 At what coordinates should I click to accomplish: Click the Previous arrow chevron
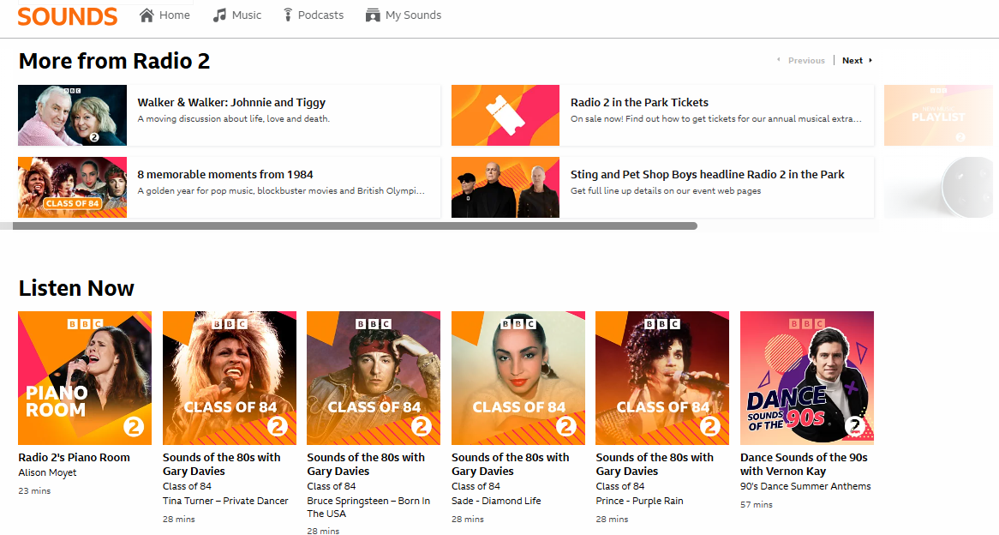779,61
